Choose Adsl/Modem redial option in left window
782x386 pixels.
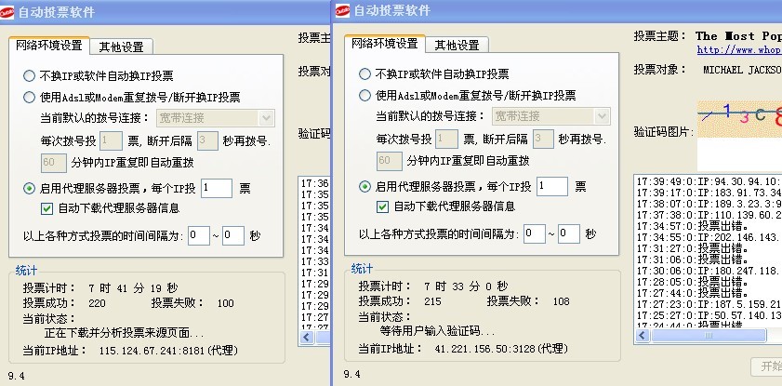click(30, 98)
